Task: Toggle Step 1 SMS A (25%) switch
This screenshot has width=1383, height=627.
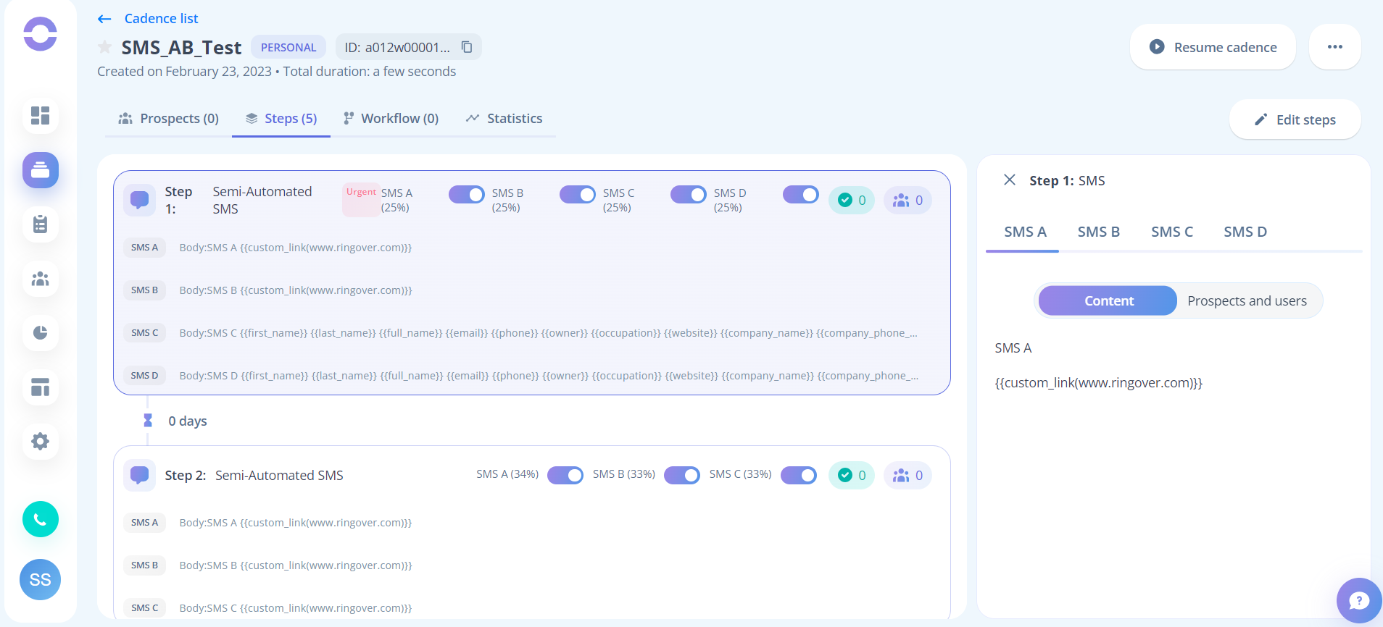Action: 467,194
